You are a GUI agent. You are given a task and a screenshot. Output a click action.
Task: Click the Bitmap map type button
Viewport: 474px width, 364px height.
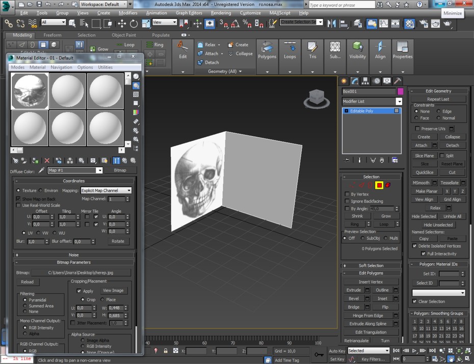(120, 170)
